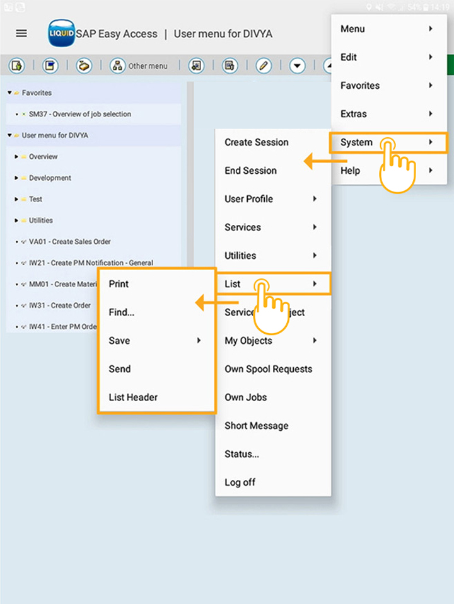This screenshot has width=454, height=604.
Task: Click the User menu for DIVYA tree label
Action: point(55,135)
